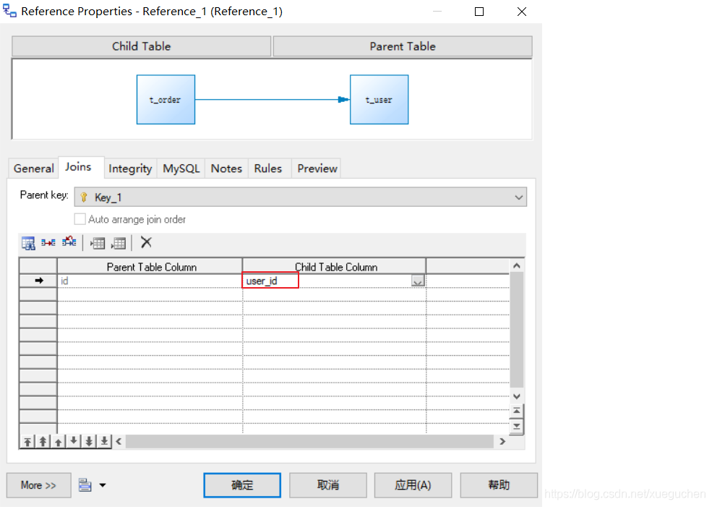The image size is (712, 507).
Task: Cancel with the 取消 button
Action: click(328, 485)
